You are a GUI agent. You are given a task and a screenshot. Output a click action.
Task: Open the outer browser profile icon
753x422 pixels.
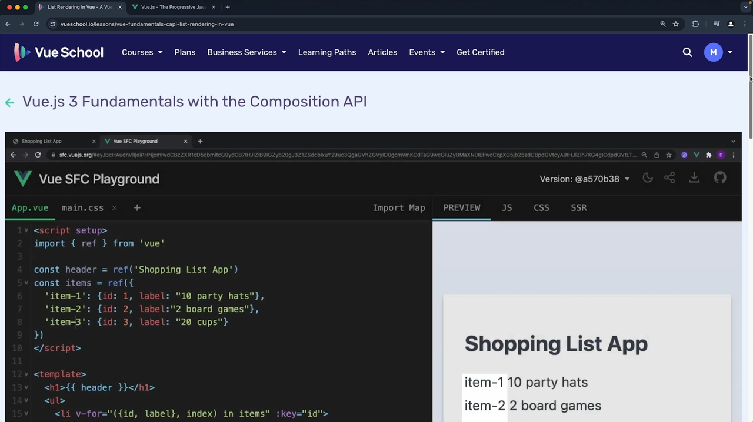(731, 24)
